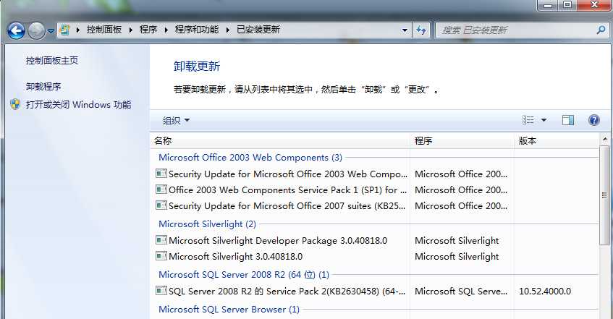Click the control panel icon in address bar
The image size is (613, 319).
[x=65, y=30]
